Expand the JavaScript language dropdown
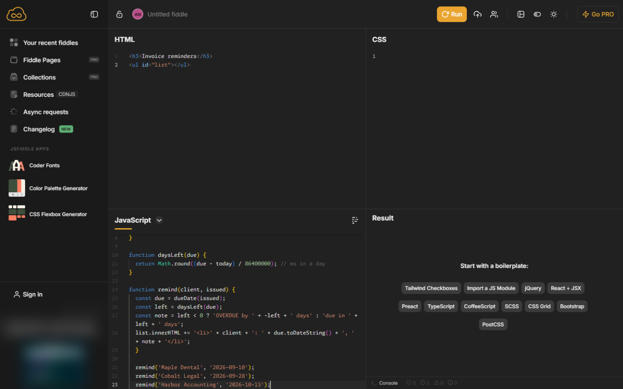Screen dimensions: 623x389 pos(159,220)
